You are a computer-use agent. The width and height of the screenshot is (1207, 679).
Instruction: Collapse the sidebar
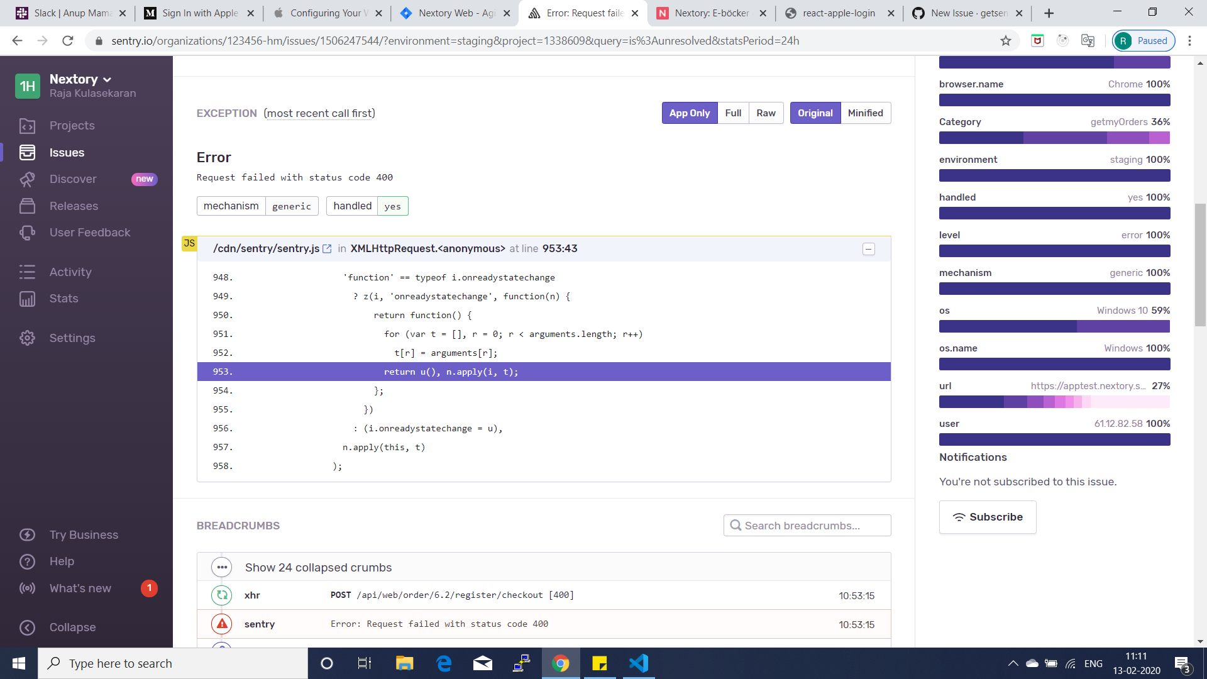pyautogui.click(x=72, y=627)
